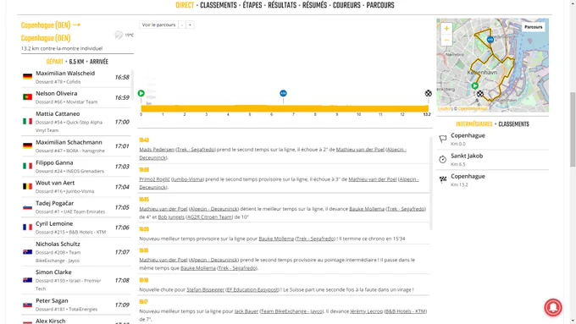Open RÉSUMÉS in the top navigation
This screenshot has height=324, width=576.
(x=314, y=5)
